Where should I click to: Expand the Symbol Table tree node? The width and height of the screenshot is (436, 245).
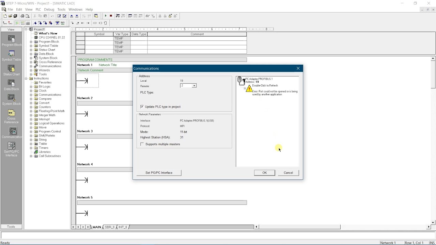(31, 46)
